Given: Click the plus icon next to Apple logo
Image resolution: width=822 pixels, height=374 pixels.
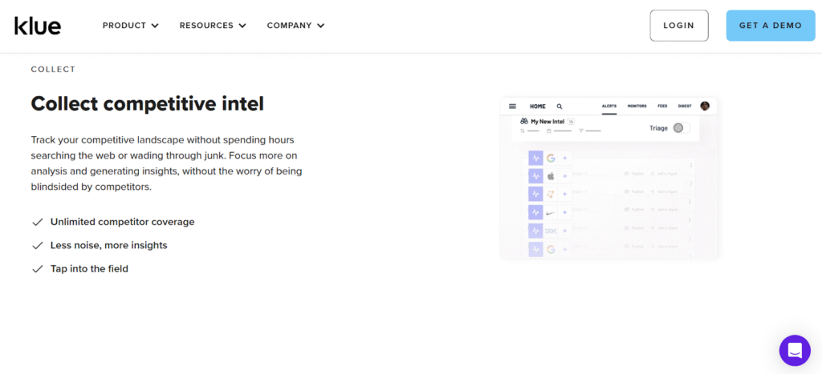Looking at the screenshot, I should [565, 176].
